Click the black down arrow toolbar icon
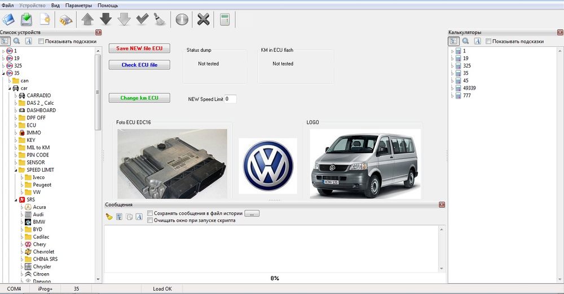Screen dimensions: 564x294 point(106,19)
